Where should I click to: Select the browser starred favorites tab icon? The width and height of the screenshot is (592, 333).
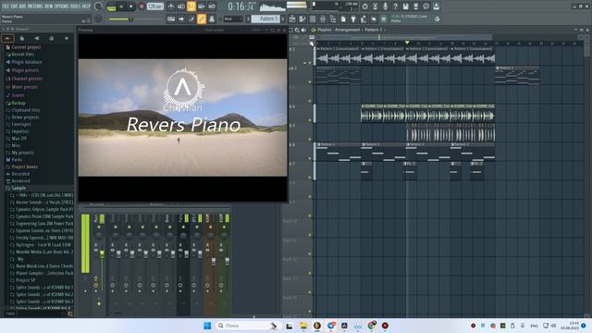67,38
